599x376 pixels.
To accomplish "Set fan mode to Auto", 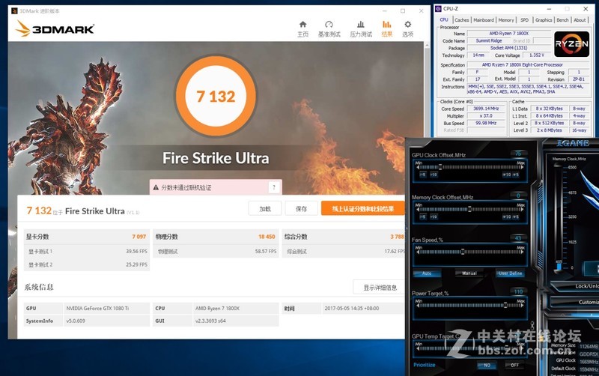I will [x=427, y=273].
